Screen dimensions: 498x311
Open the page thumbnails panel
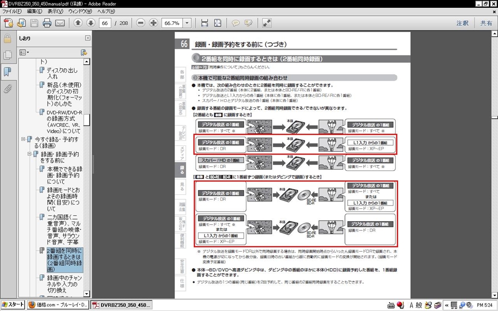point(7,55)
